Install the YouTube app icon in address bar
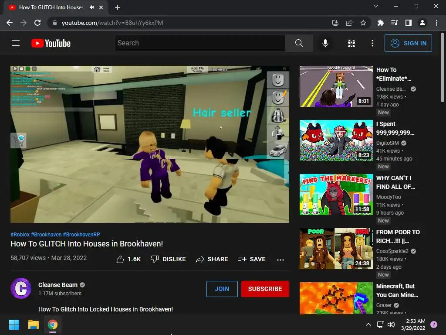 (335, 23)
